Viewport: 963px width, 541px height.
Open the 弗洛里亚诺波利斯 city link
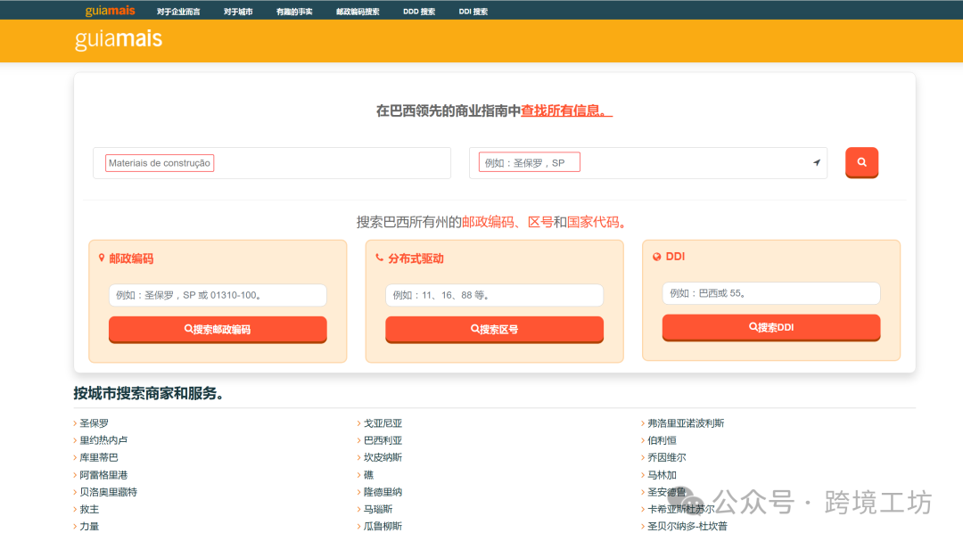686,422
